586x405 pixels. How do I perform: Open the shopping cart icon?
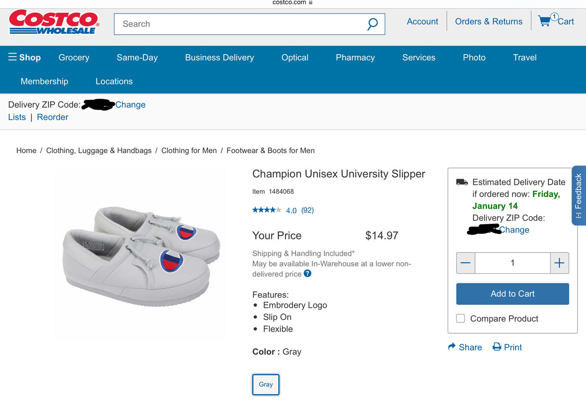(545, 21)
